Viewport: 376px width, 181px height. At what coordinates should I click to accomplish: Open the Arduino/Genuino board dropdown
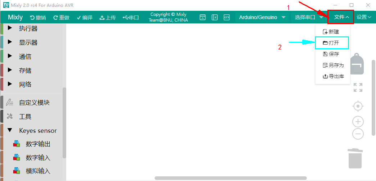point(262,17)
